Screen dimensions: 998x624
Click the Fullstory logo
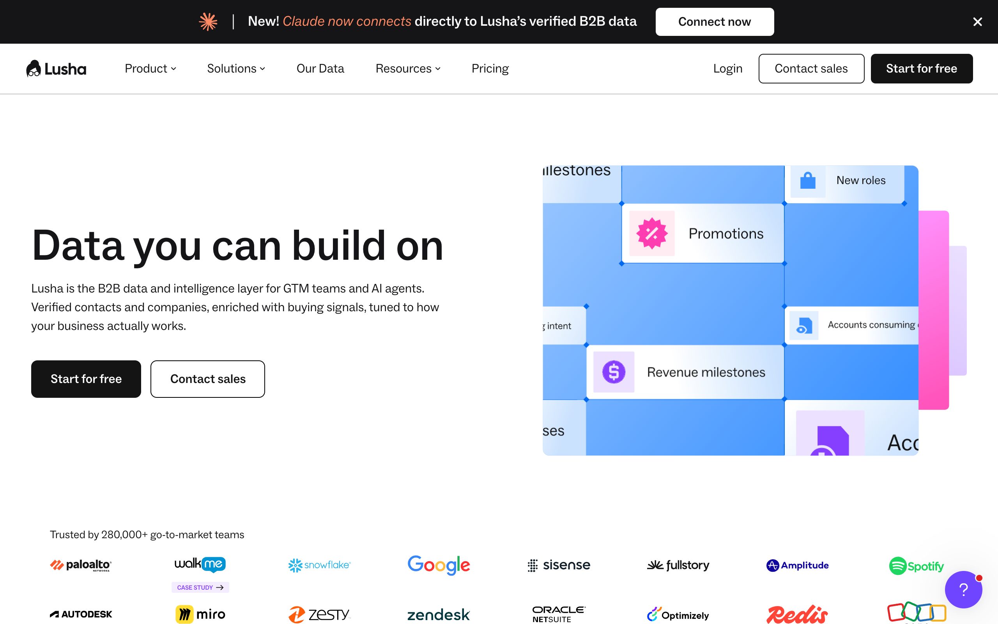678,565
